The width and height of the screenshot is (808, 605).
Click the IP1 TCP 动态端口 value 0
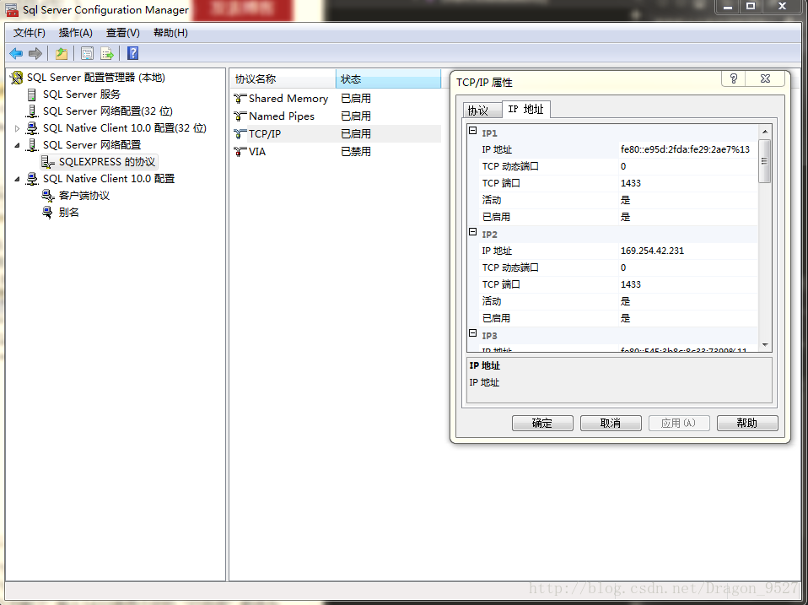(688, 166)
